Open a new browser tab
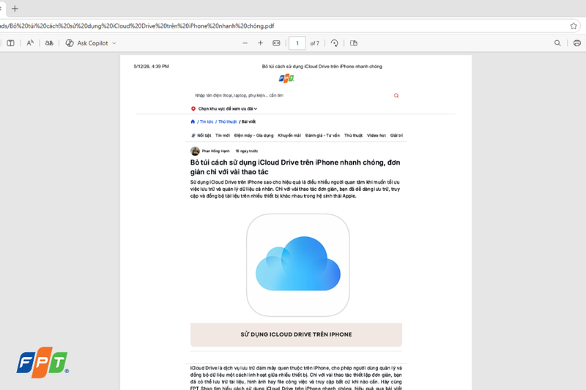 (15, 9)
